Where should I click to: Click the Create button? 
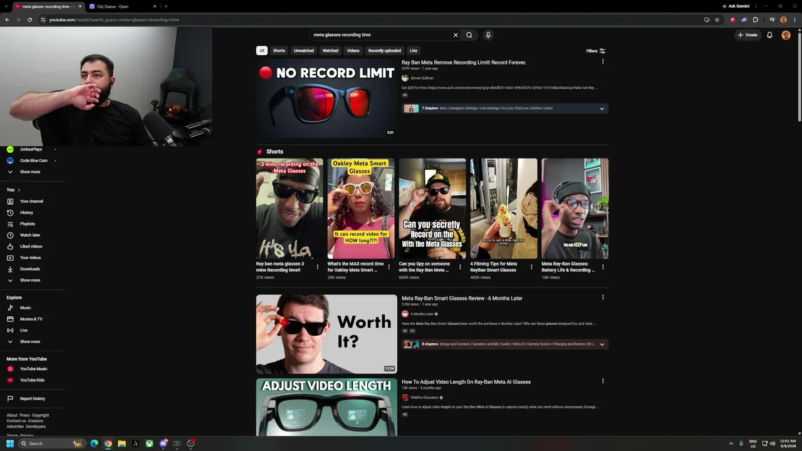coord(747,35)
